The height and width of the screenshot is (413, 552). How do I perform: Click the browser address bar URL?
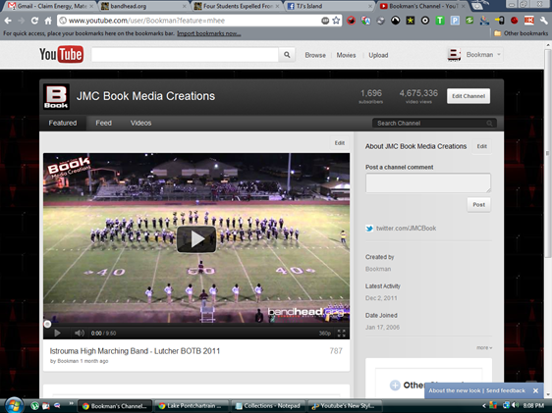146,21
